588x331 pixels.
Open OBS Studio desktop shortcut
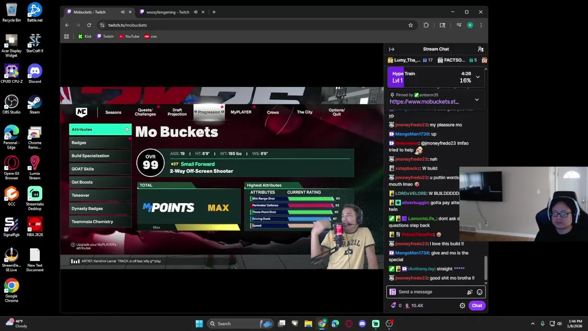click(x=11, y=105)
